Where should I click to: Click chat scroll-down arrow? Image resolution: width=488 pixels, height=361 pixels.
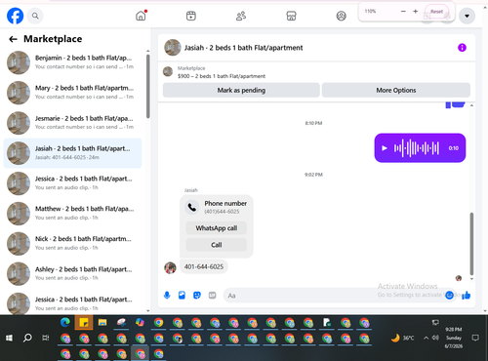471,279
